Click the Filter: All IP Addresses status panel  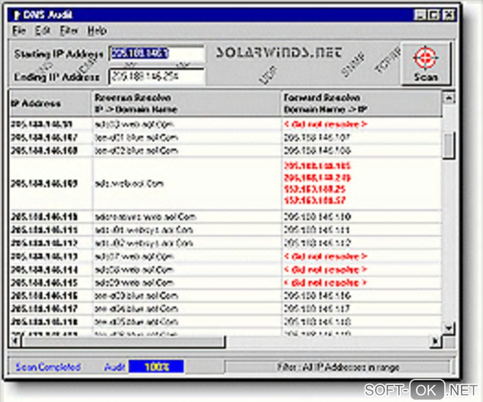pyautogui.click(x=338, y=367)
